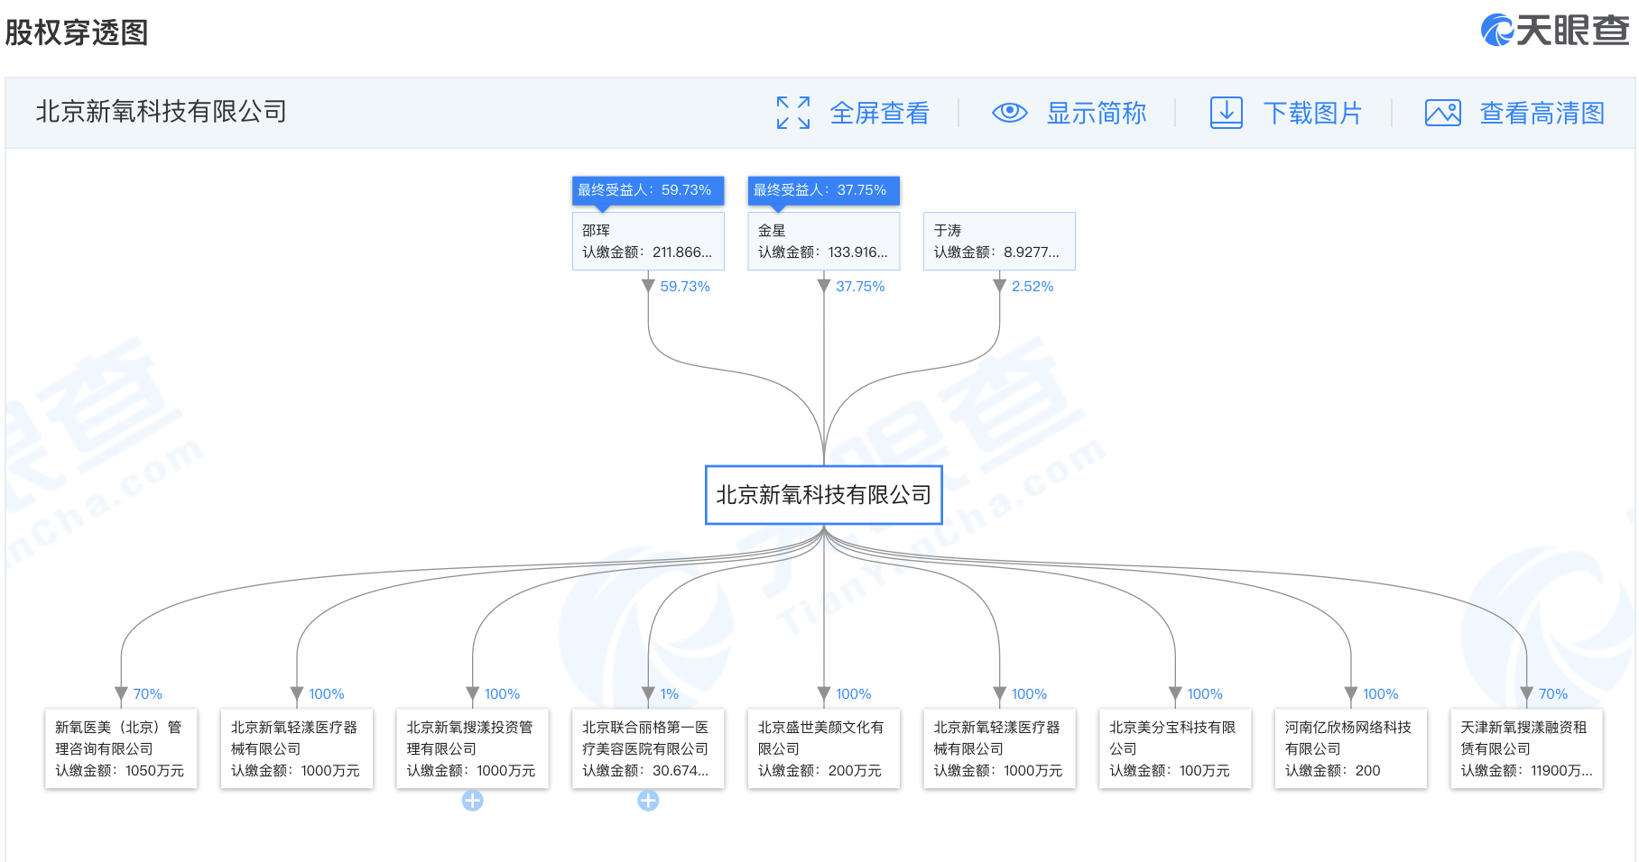Screen dimensions: 1639x862
Task: Click the blue 最终受益人: 59.73% badge above 邵珲
Action: coord(647,190)
